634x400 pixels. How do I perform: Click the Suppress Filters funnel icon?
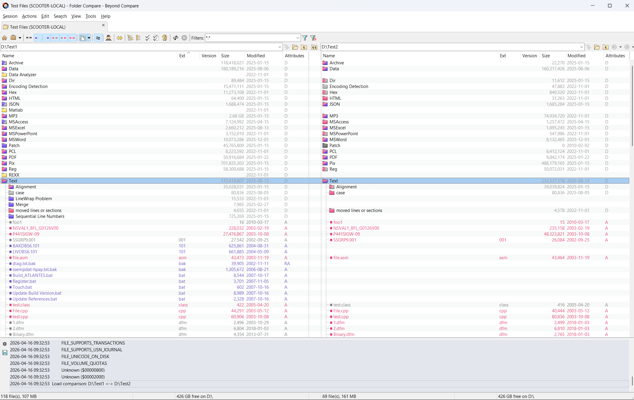pos(313,38)
